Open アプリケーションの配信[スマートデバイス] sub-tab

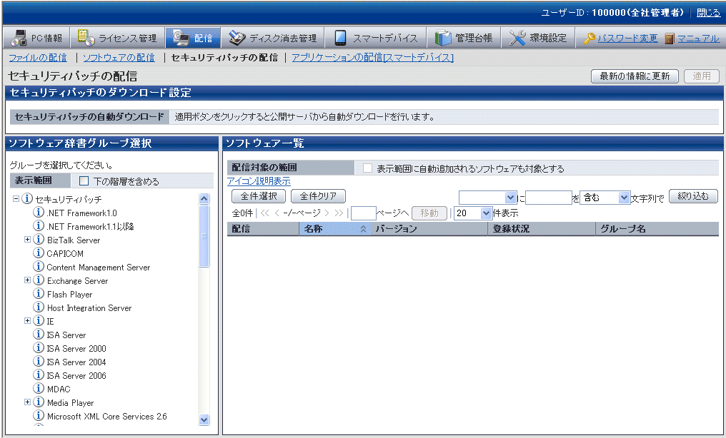(372, 58)
